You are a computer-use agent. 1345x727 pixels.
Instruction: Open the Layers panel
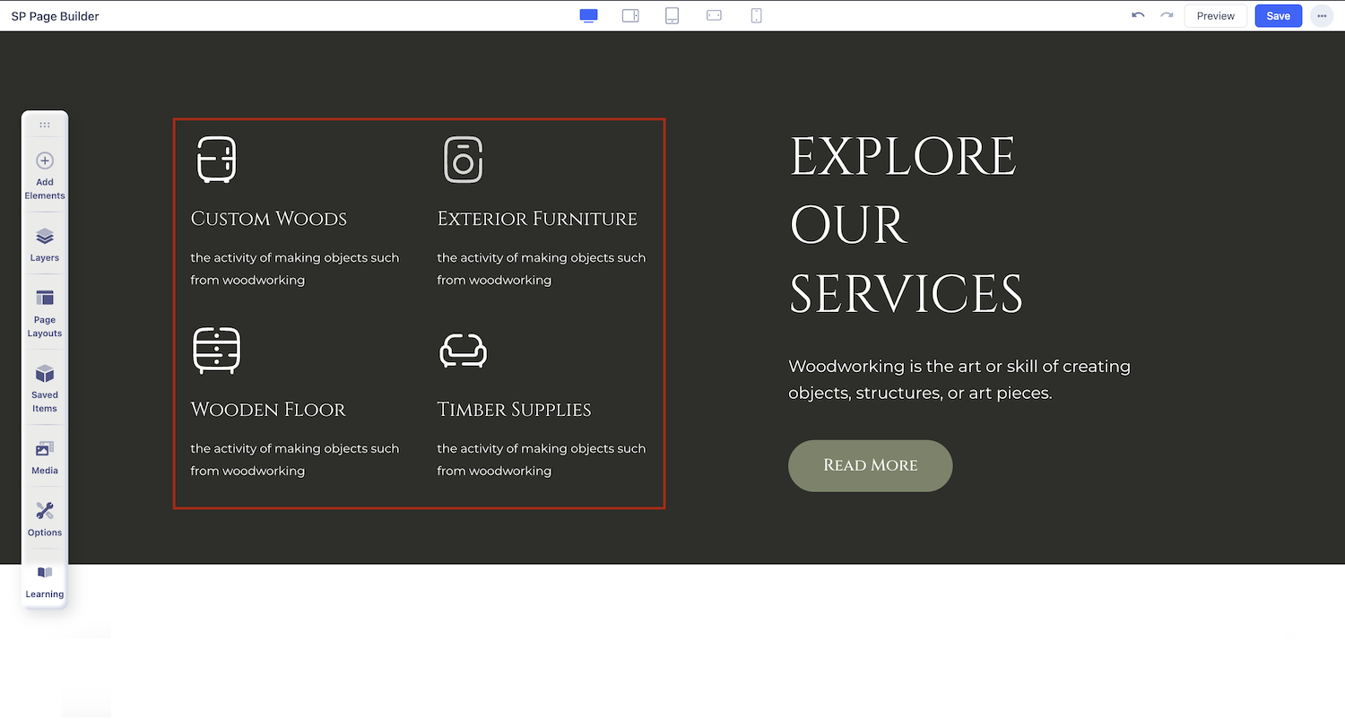click(x=45, y=244)
